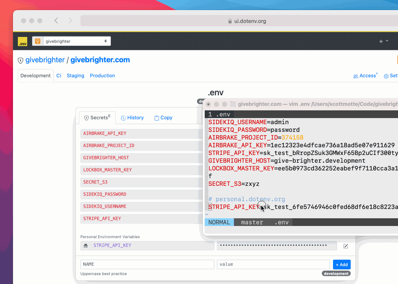Click the '1 .env' buffer tab in vim
Viewport: 398px width, 284px height.
[219, 114]
